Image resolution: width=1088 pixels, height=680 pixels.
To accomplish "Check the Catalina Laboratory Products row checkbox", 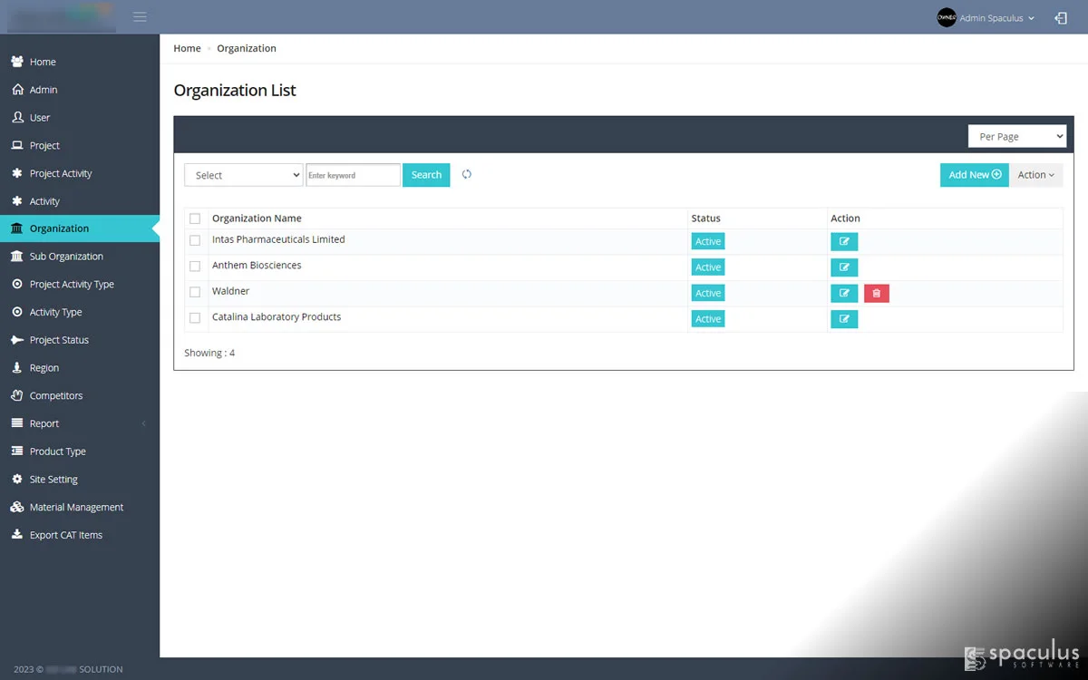I will 195,318.
